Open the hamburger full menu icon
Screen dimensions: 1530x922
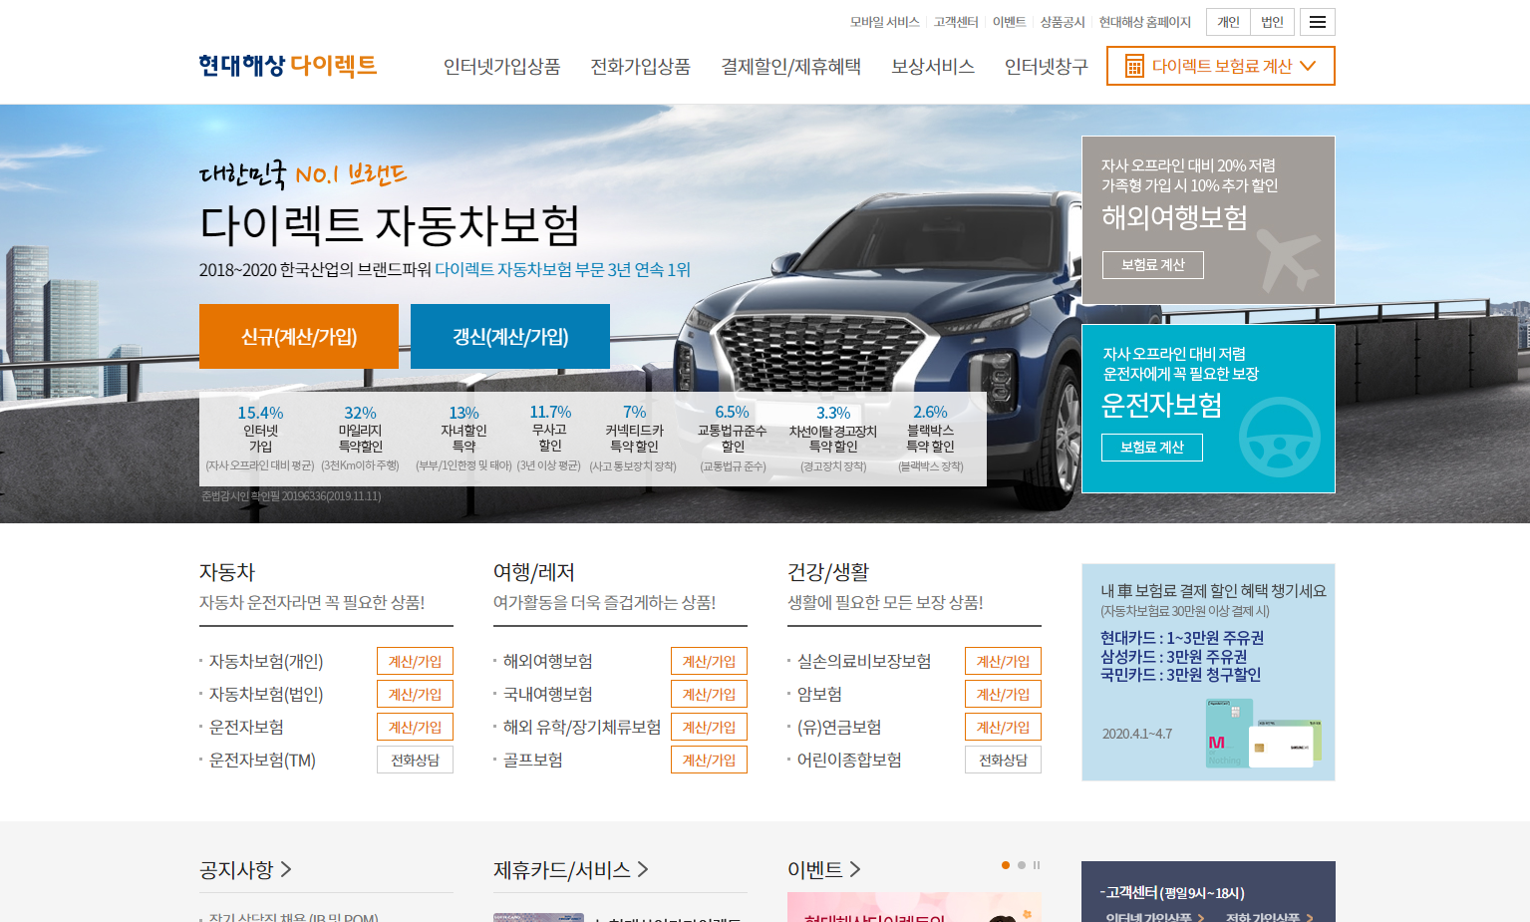[x=1317, y=22]
